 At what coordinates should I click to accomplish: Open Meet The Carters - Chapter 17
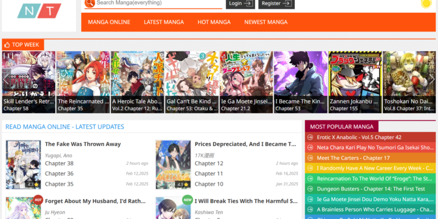(x=353, y=158)
